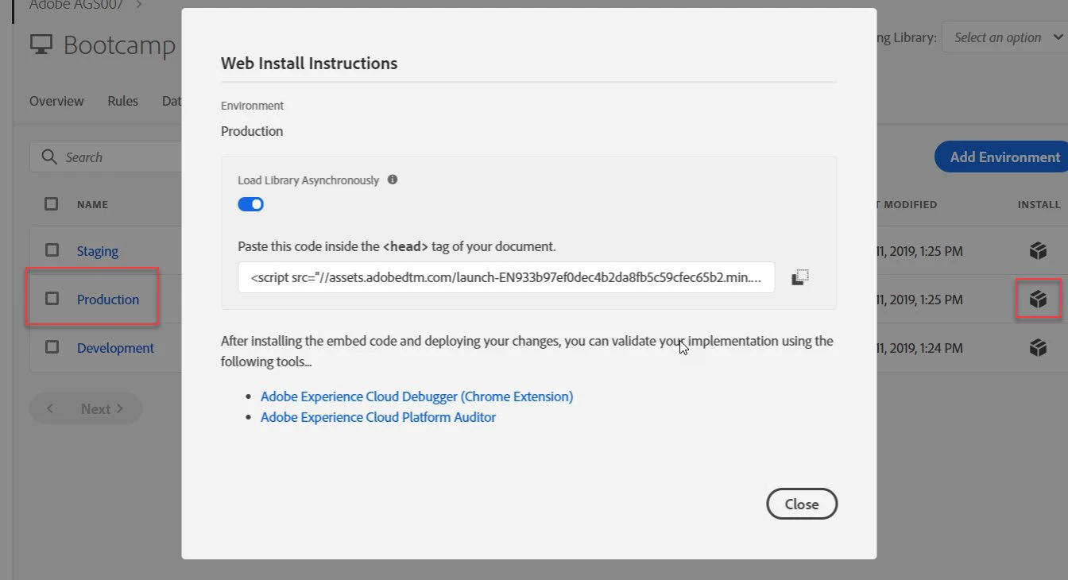The image size is (1068, 580).
Task: Open Adobe Experience Cloud Platform Auditor link
Action: click(x=378, y=417)
